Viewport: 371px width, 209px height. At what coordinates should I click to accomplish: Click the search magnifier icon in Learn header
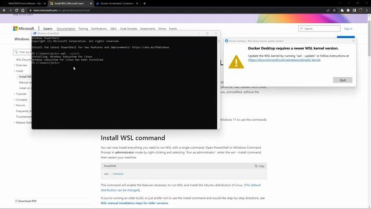(301, 28)
